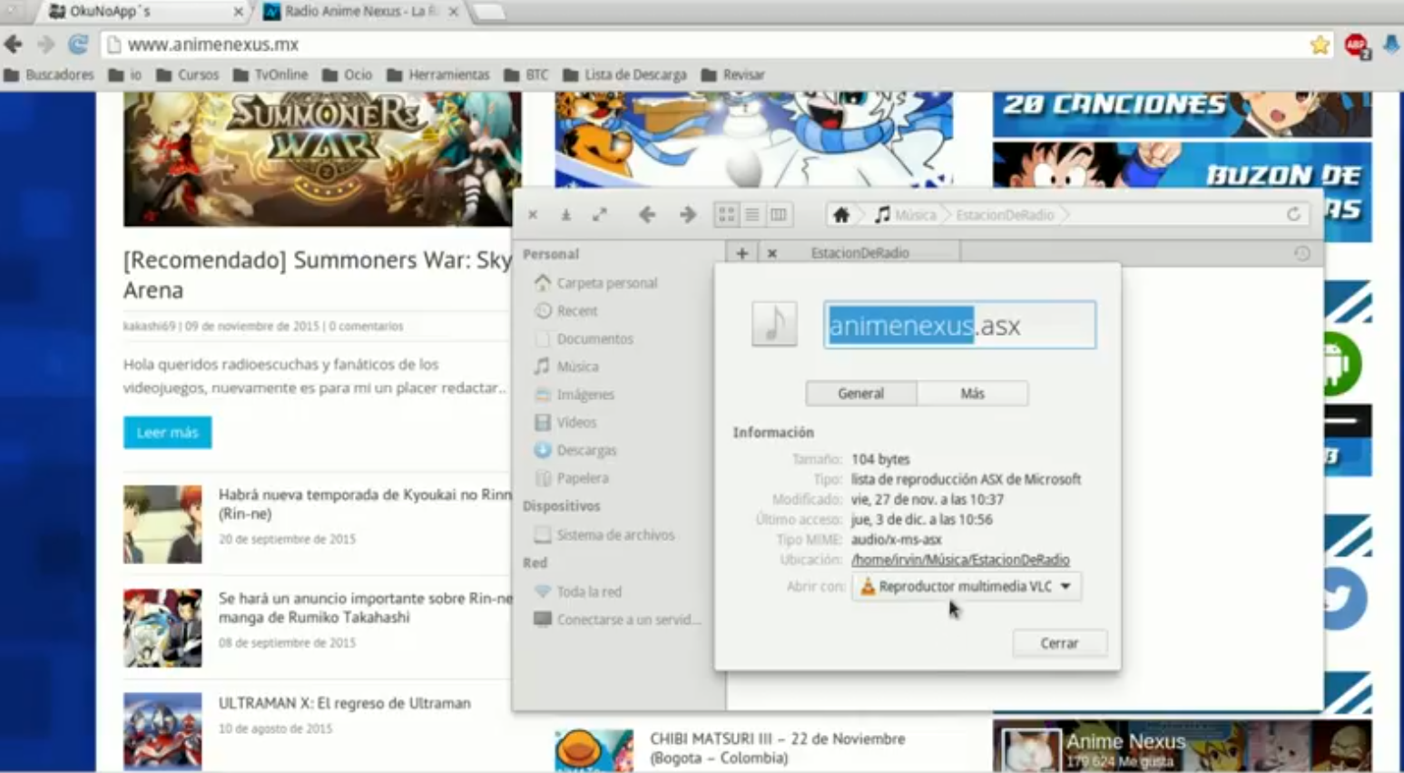Switch file manager to column view

[x=778, y=215]
